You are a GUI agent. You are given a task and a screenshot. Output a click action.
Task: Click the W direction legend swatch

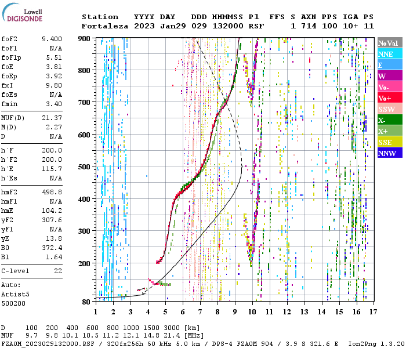point(390,76)
